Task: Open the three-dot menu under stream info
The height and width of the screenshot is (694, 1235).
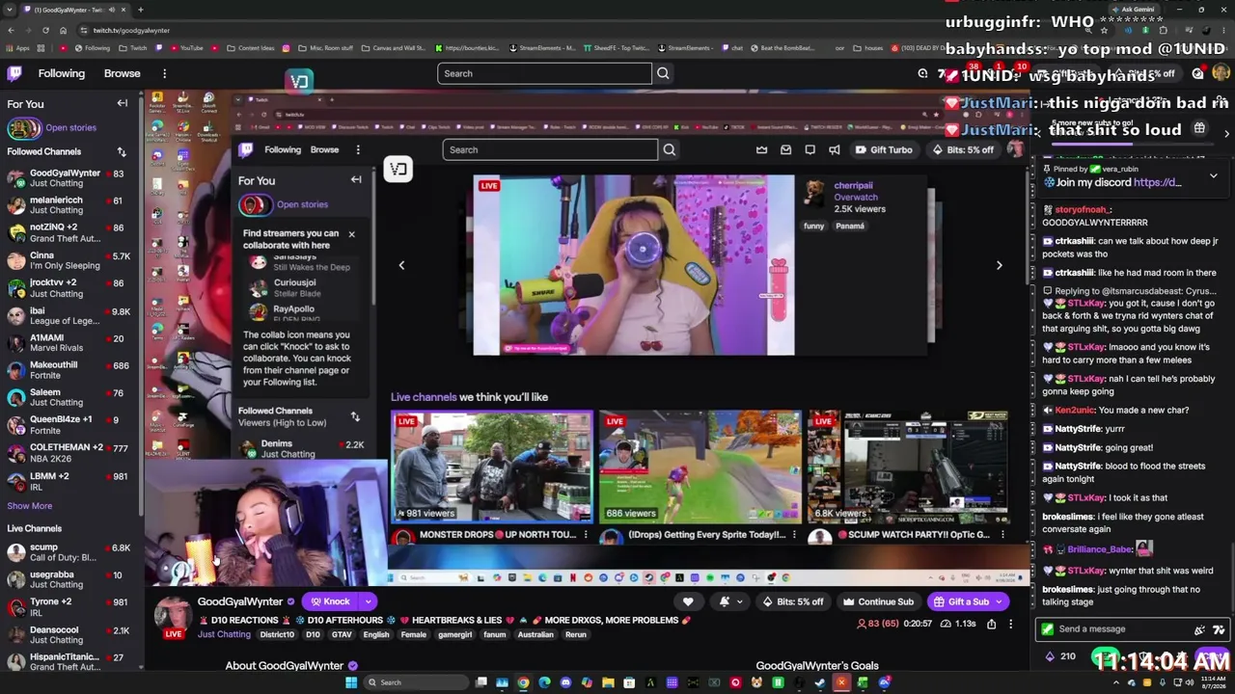Action: coord(1010,624)
